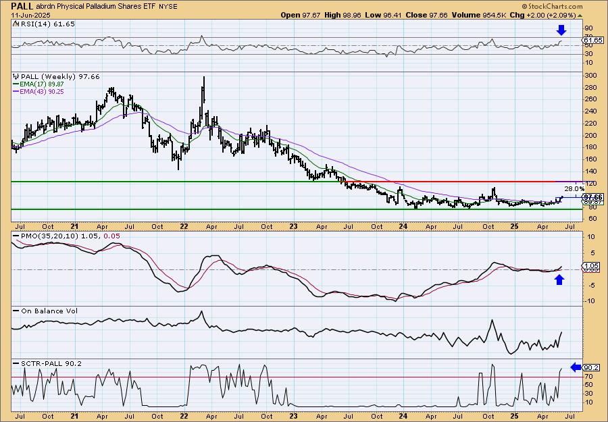Click the 1.05 PMO value tag on the right axis
Image resolution: width=608 pixels, height=422 pixels.
click(592, 266)
